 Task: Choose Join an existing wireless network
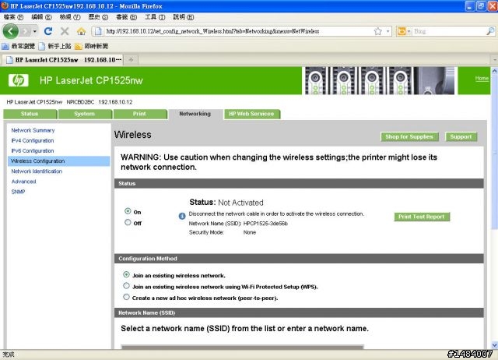click(x=126, y=274)
